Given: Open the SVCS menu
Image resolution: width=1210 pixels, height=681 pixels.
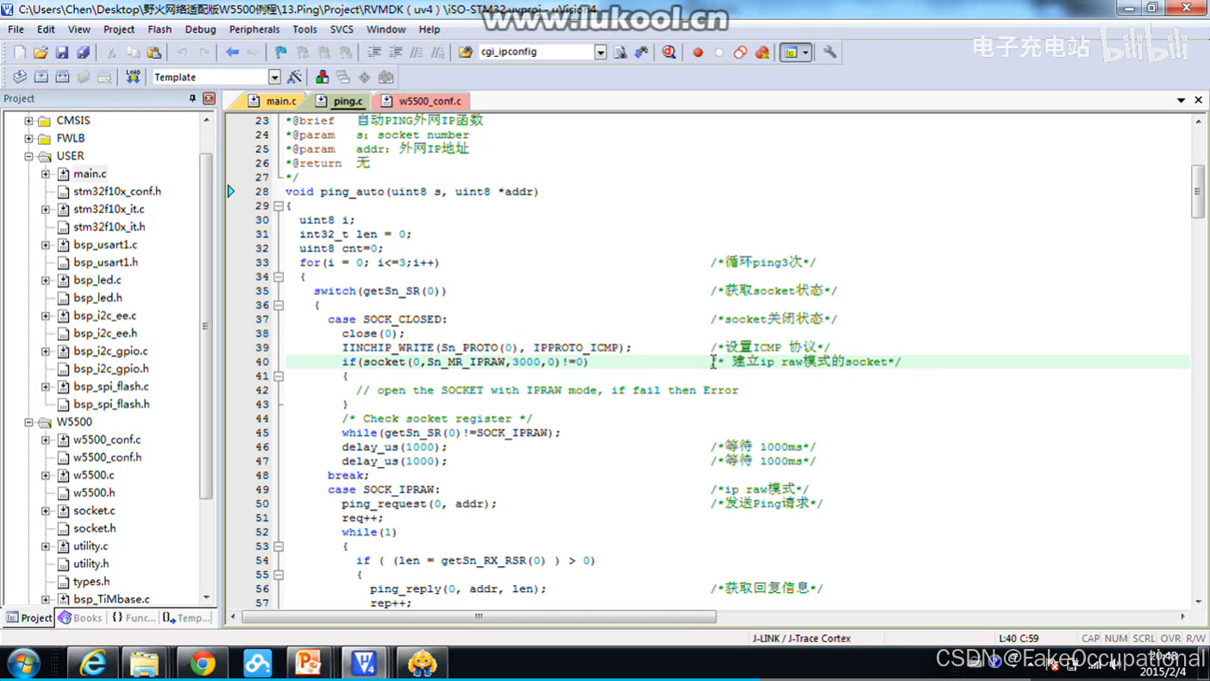Looking at the screenshot, I should pyautogui.click(x=342, y=29).
